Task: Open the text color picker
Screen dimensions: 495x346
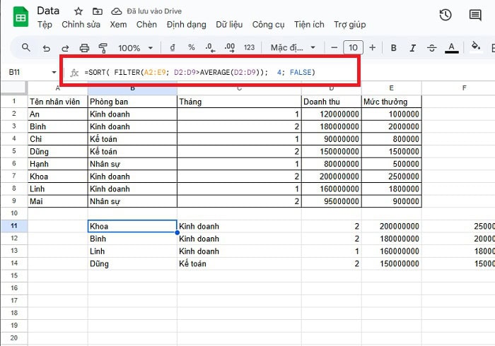Action: 451,48
